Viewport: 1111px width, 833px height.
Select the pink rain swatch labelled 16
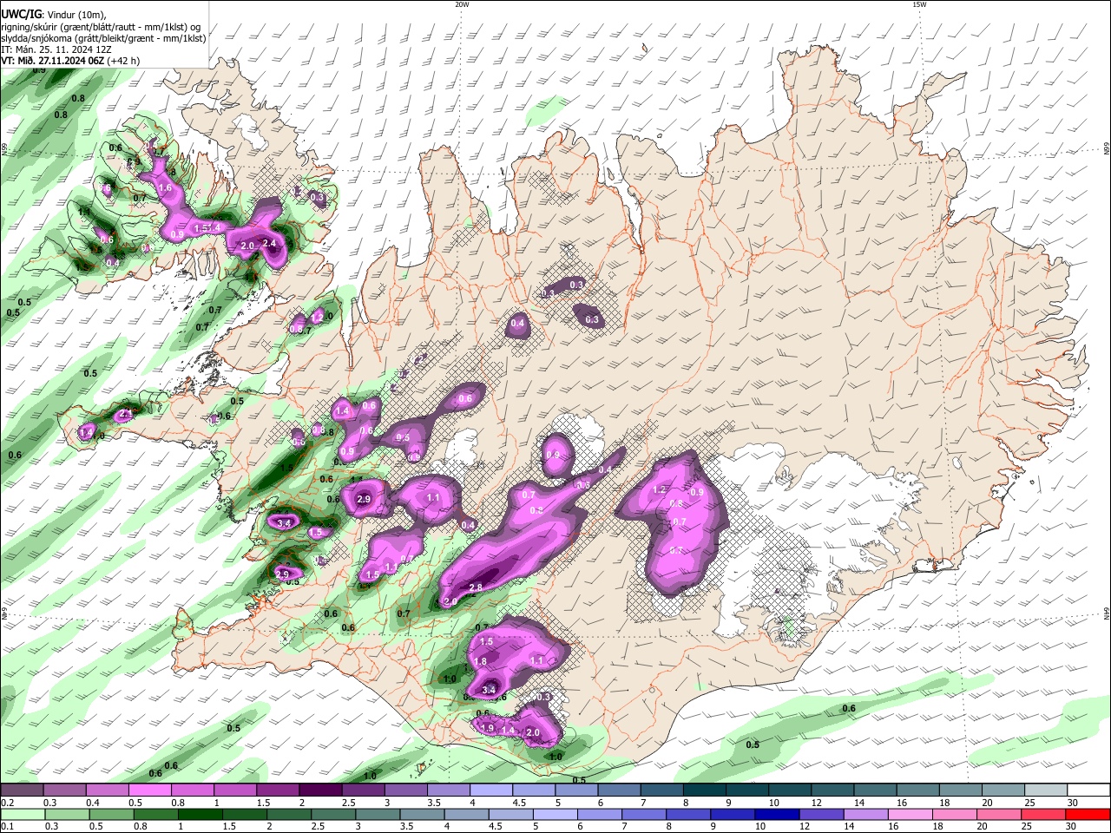[910, 814]
